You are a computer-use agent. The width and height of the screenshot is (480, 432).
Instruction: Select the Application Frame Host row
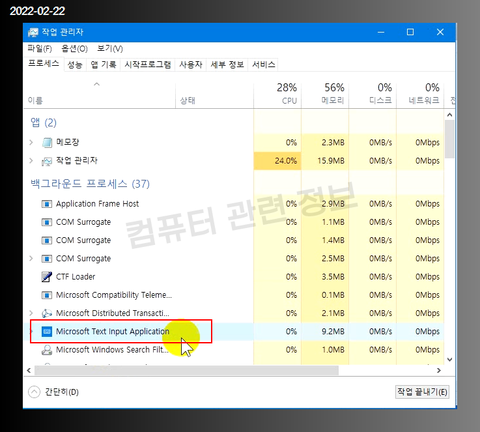pyautogui.click(x=234, y=204)
